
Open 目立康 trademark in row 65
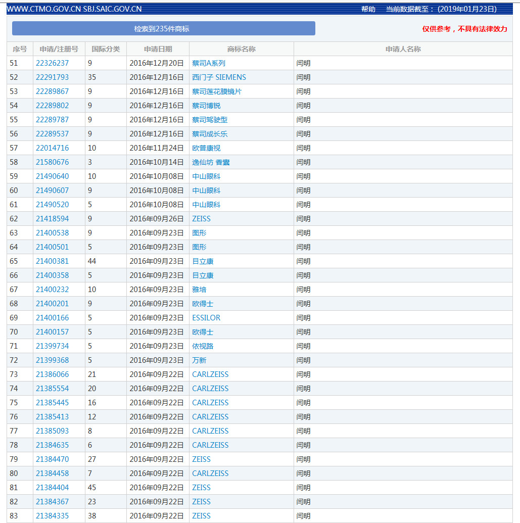click(203, 261)
